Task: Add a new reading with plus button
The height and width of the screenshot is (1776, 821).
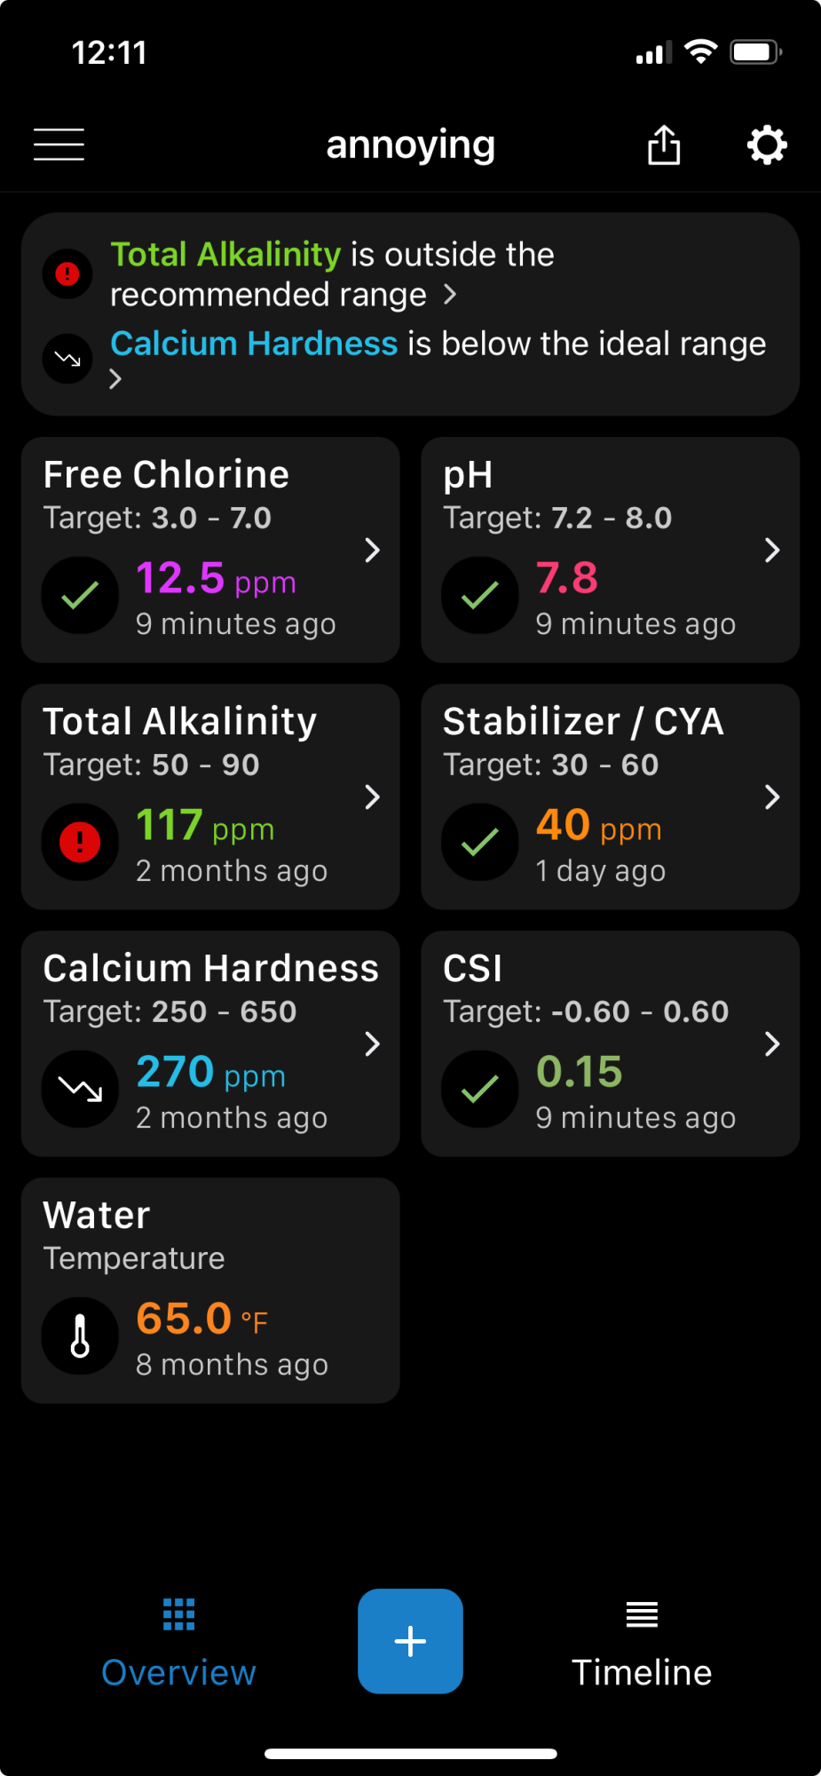Action: 410,1641
